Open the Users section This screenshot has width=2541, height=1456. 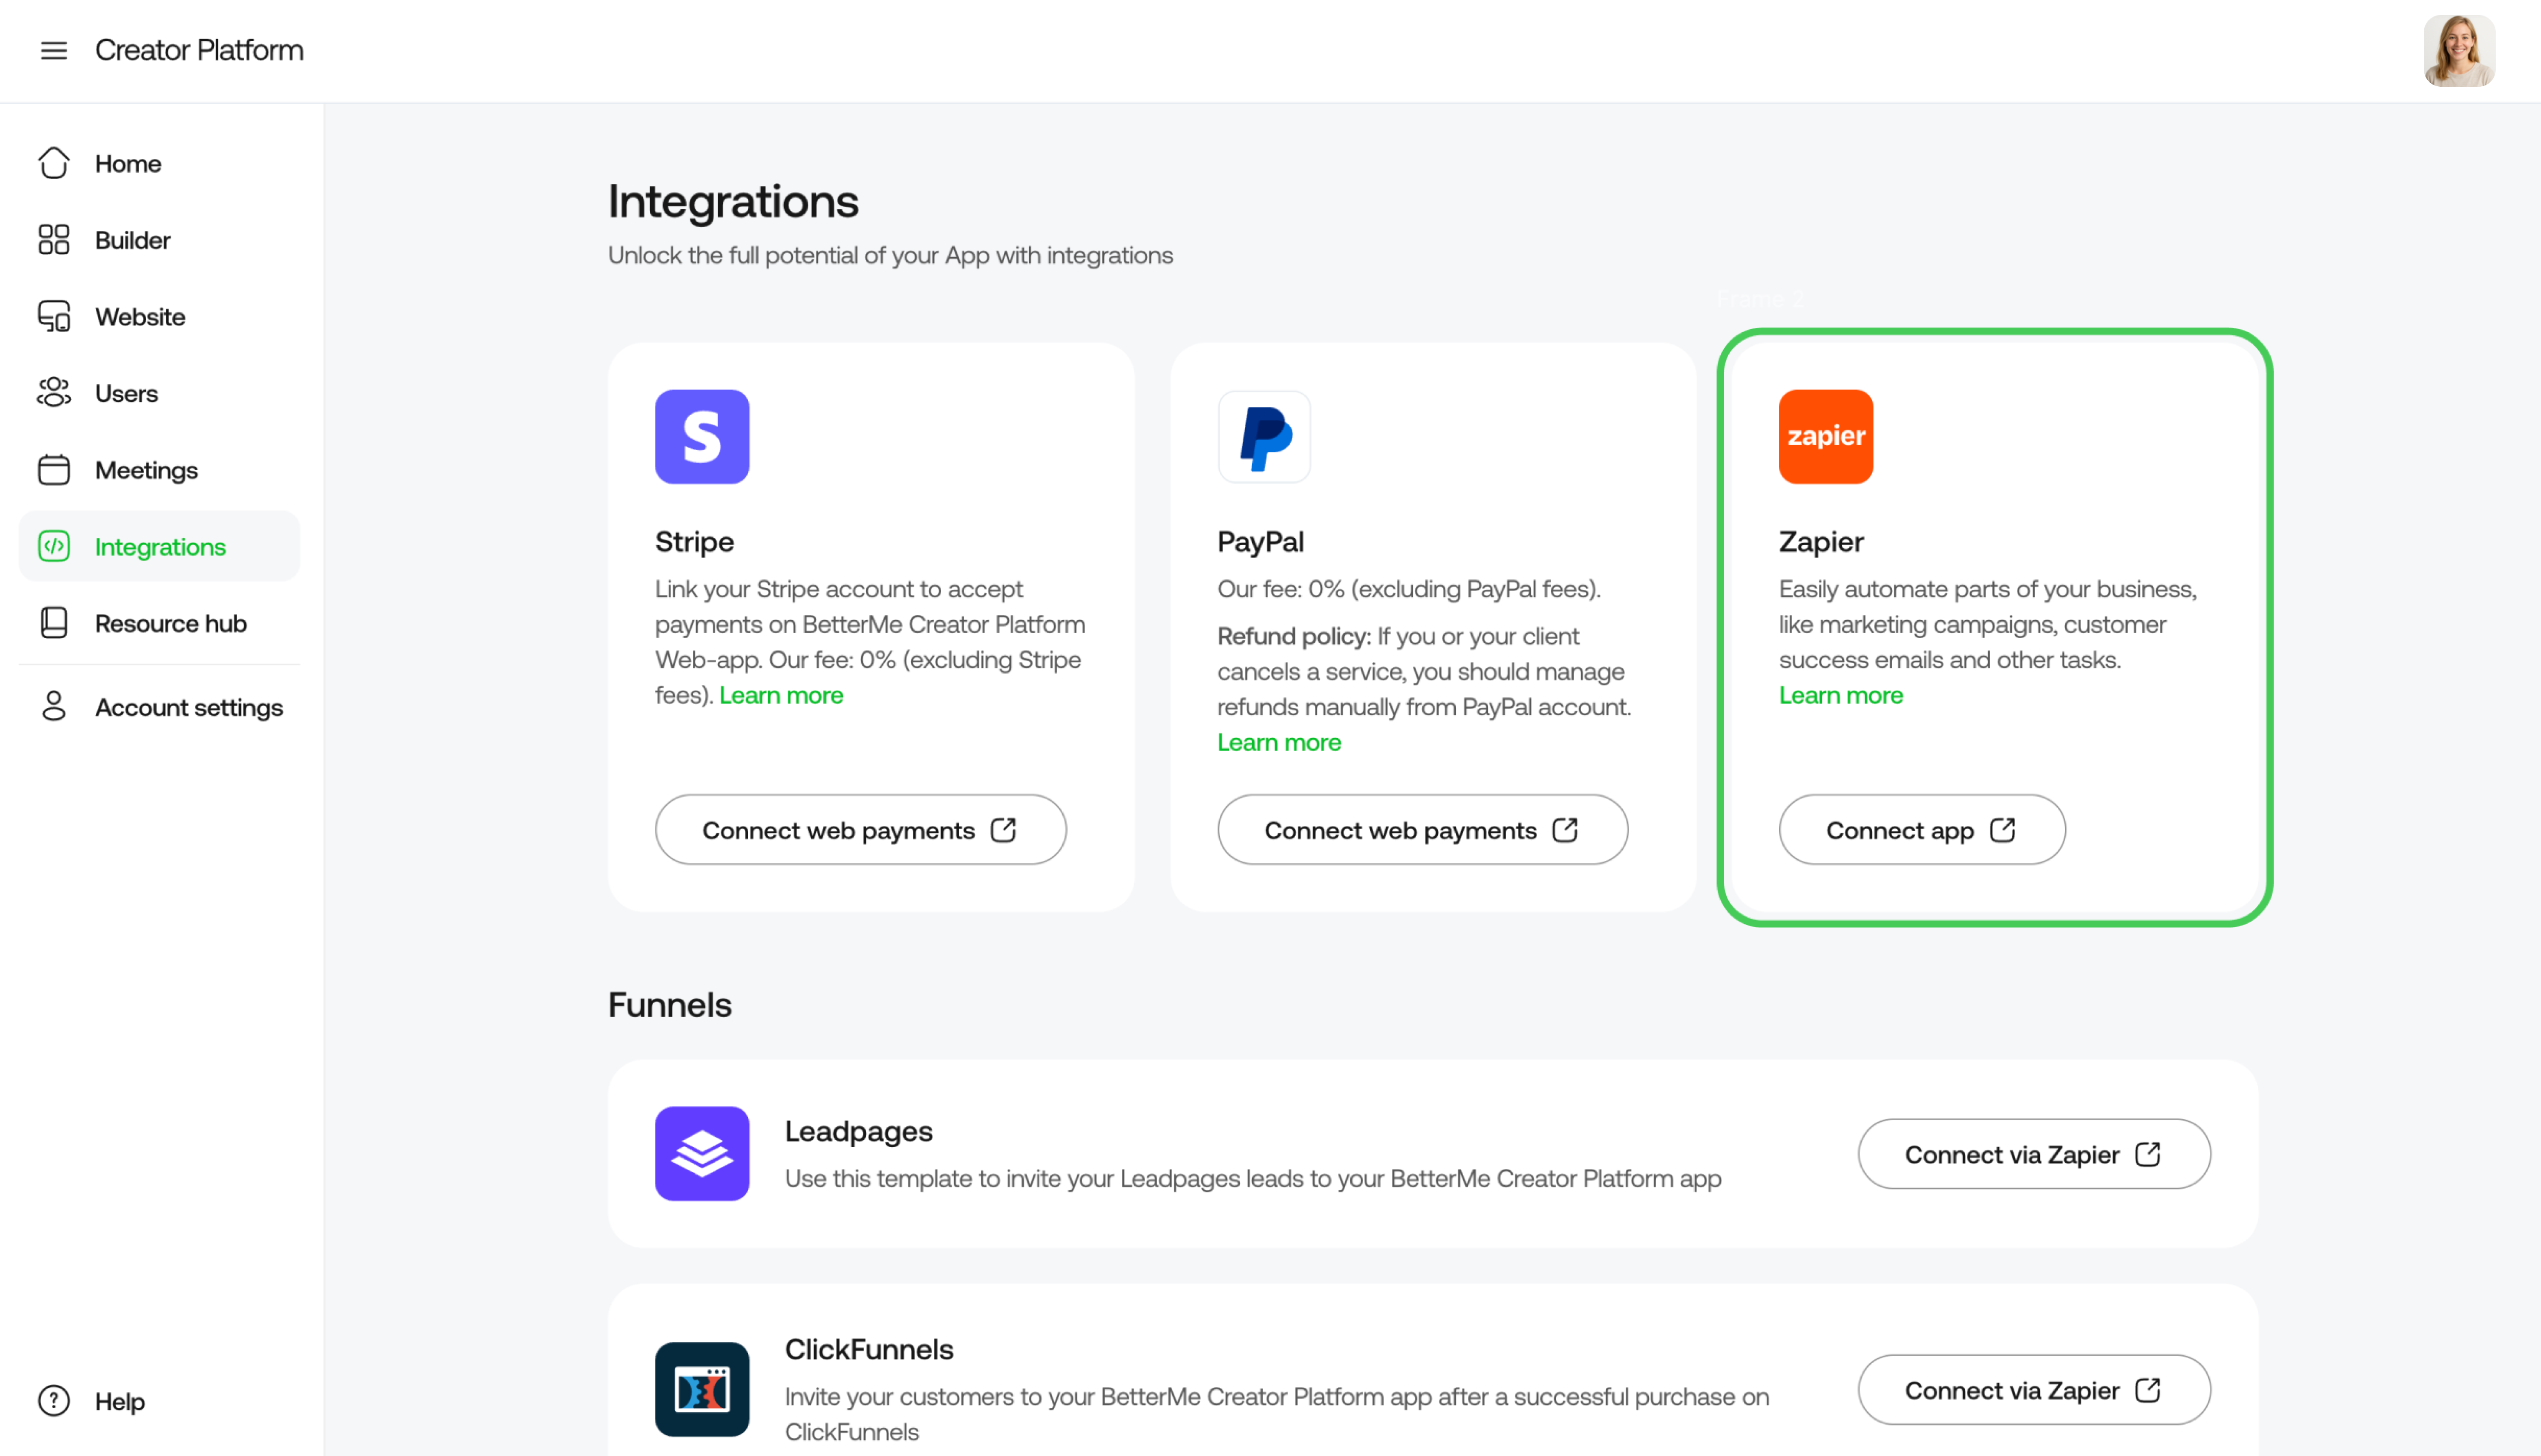(x=159, y=393)
